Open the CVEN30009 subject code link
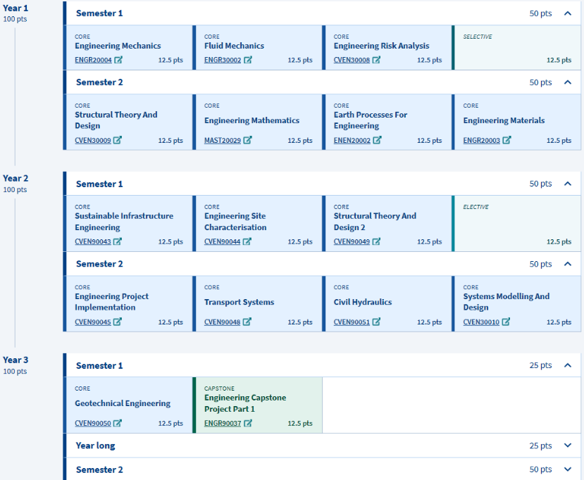This screenshot has height=480, width=584. point(93,140)
